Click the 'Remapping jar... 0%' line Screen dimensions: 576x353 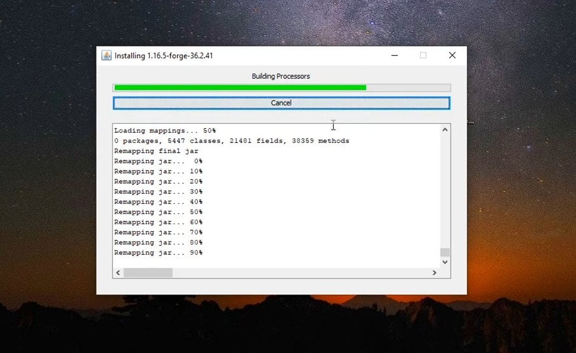point(159,161)
